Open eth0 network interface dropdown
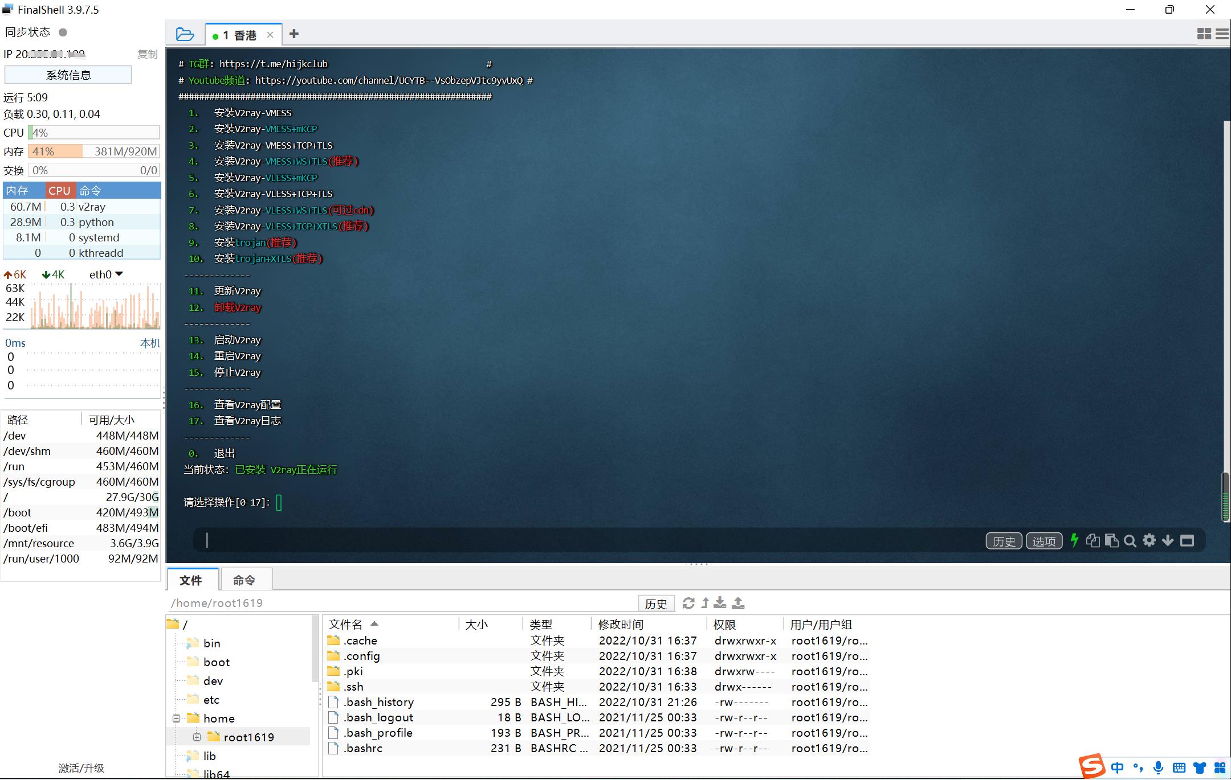The image size is (1231, 780). pyautogui.click(x=106, y=274)
